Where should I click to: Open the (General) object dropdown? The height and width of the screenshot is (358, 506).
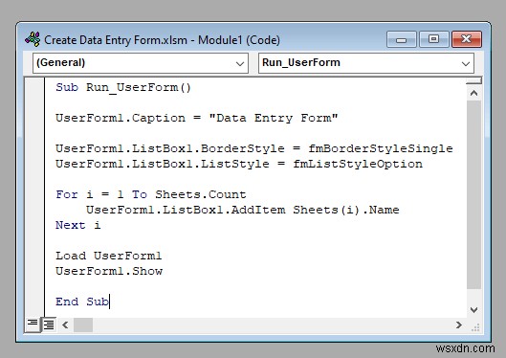141,63
